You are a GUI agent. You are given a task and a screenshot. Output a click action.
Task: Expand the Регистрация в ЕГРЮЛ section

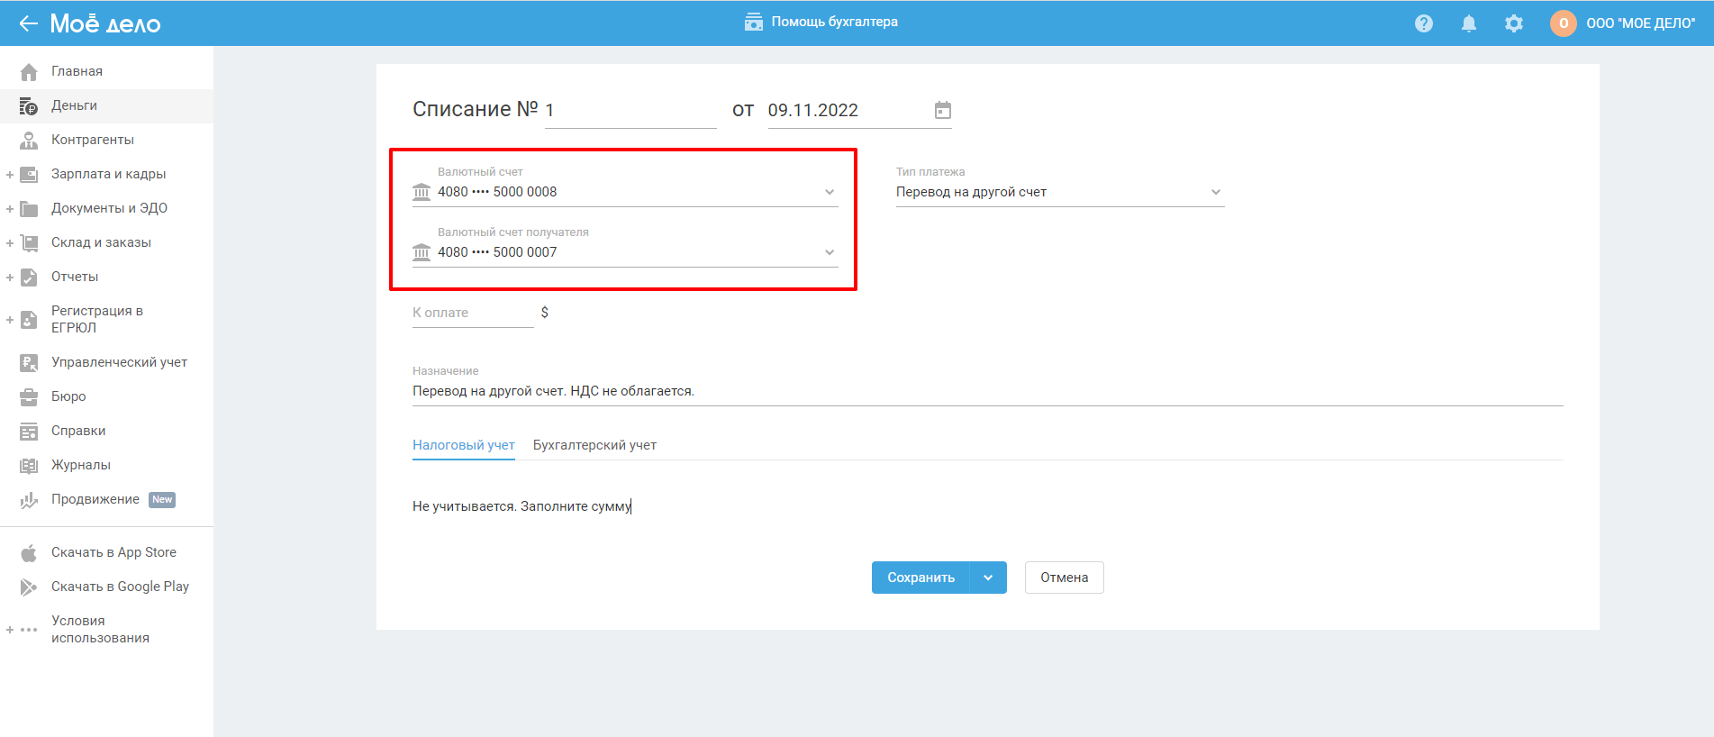tap(10, 319)
